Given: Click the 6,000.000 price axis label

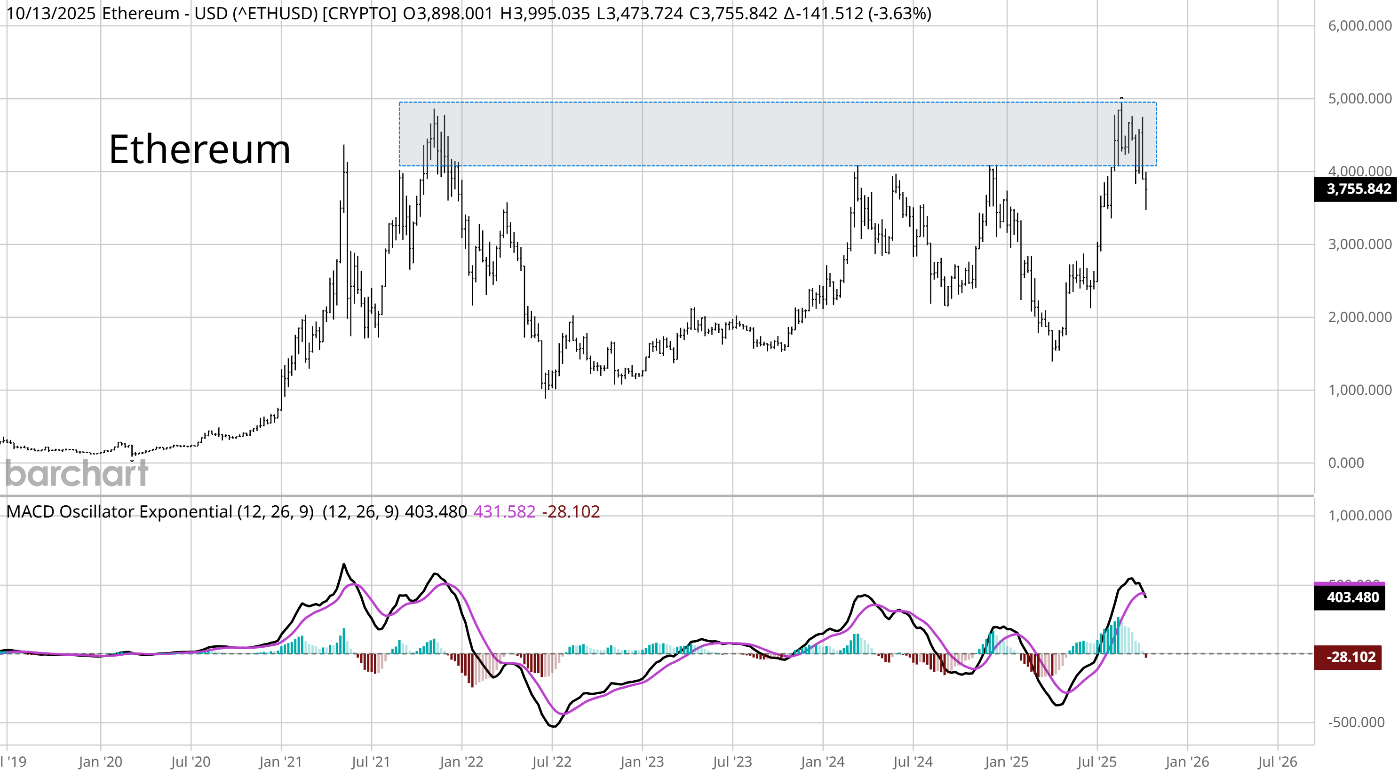Looking at the screenshot, I should (x=1359, y=26).
